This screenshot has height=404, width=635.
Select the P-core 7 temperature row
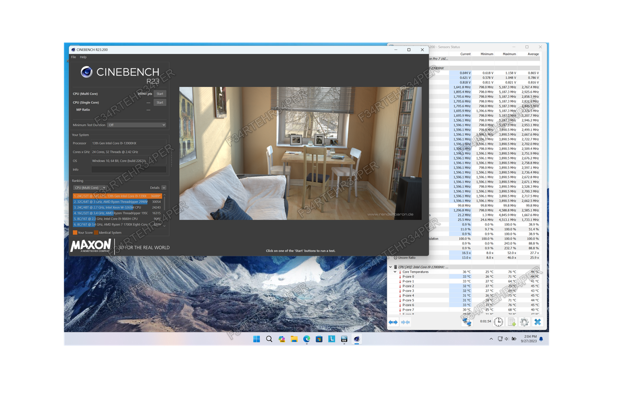pyautogui.click(x=464, y=310)
